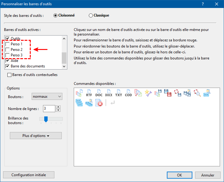This screenshot has height=182, width=224.
Task: Toggle Barres d'outils contextuelles checkbox
Action: click(x=9, y=75)
